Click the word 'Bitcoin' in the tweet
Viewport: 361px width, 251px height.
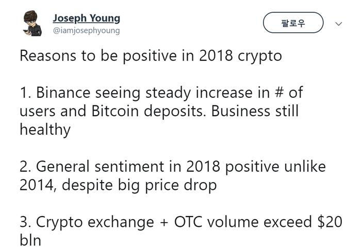(115, 111)
